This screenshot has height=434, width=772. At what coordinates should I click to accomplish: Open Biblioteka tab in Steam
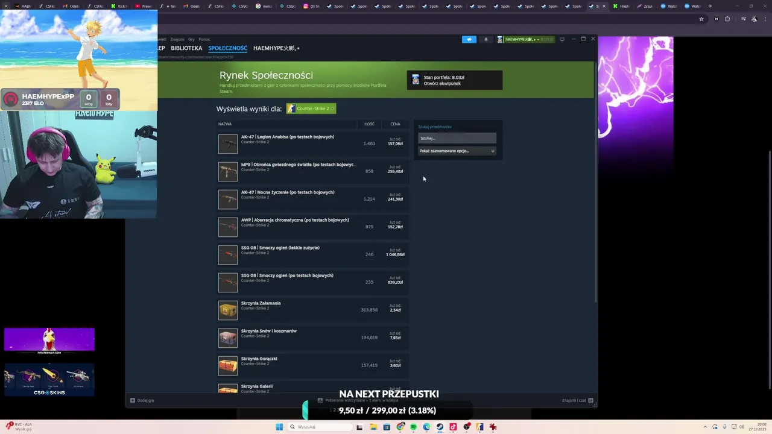point(186,48)
